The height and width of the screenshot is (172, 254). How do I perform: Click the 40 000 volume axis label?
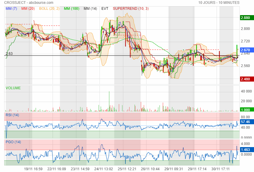[x=246, y=91]
